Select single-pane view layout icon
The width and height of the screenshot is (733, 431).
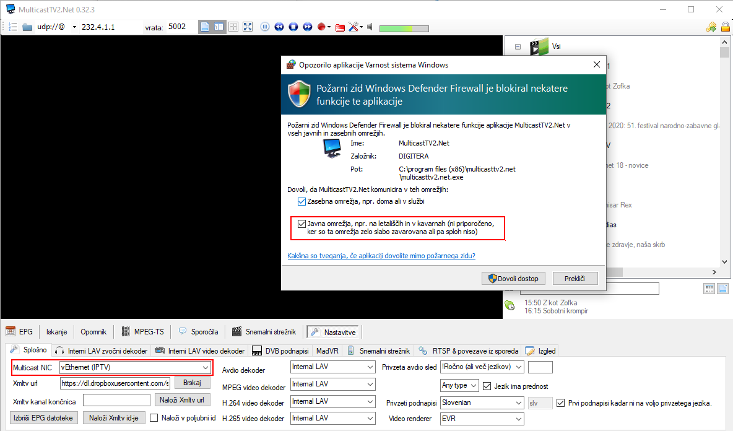click(205, 27)
